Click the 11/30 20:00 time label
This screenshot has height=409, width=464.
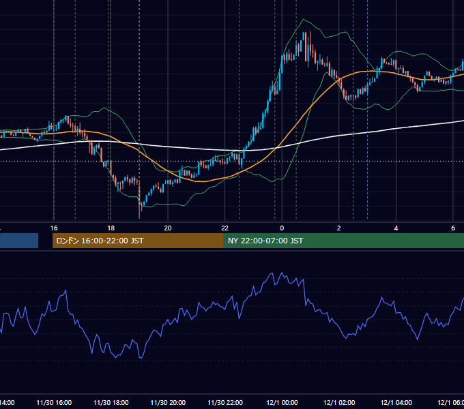click(168, 402)
